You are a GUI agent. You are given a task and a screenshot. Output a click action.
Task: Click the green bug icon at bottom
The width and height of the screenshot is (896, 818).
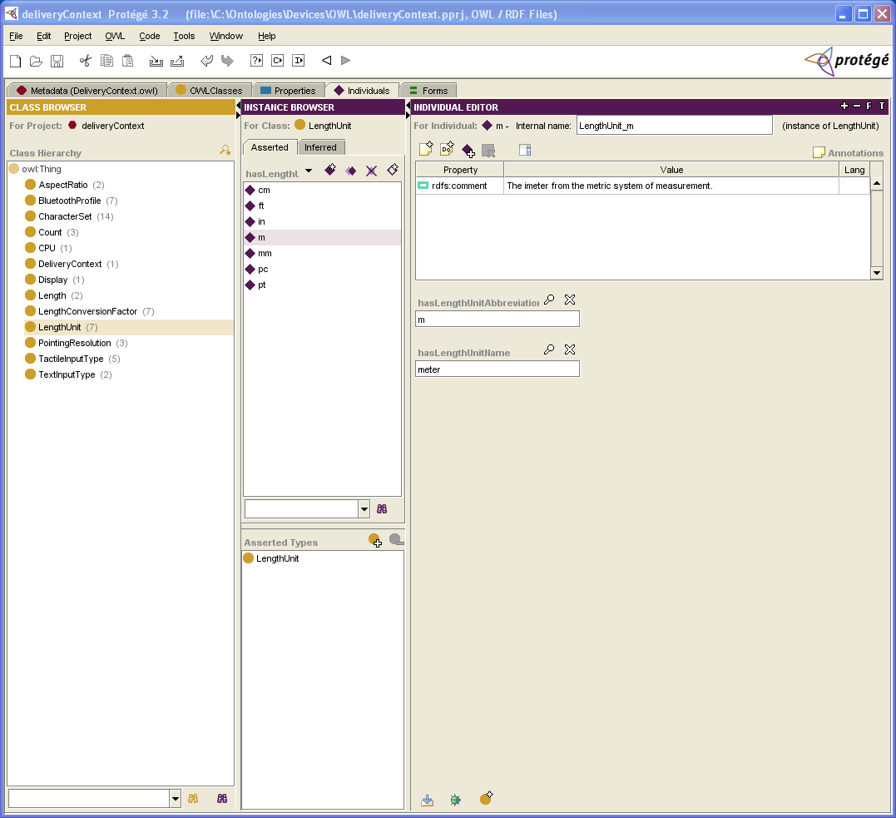coord(455,800)
